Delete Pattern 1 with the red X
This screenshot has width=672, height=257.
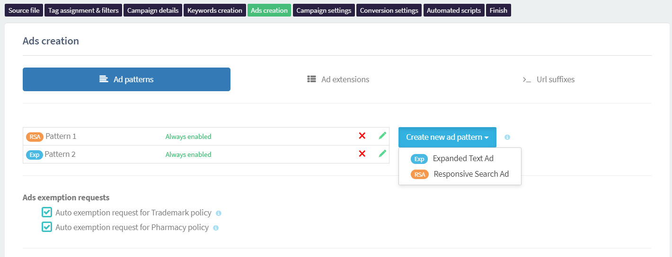[362, 136]
